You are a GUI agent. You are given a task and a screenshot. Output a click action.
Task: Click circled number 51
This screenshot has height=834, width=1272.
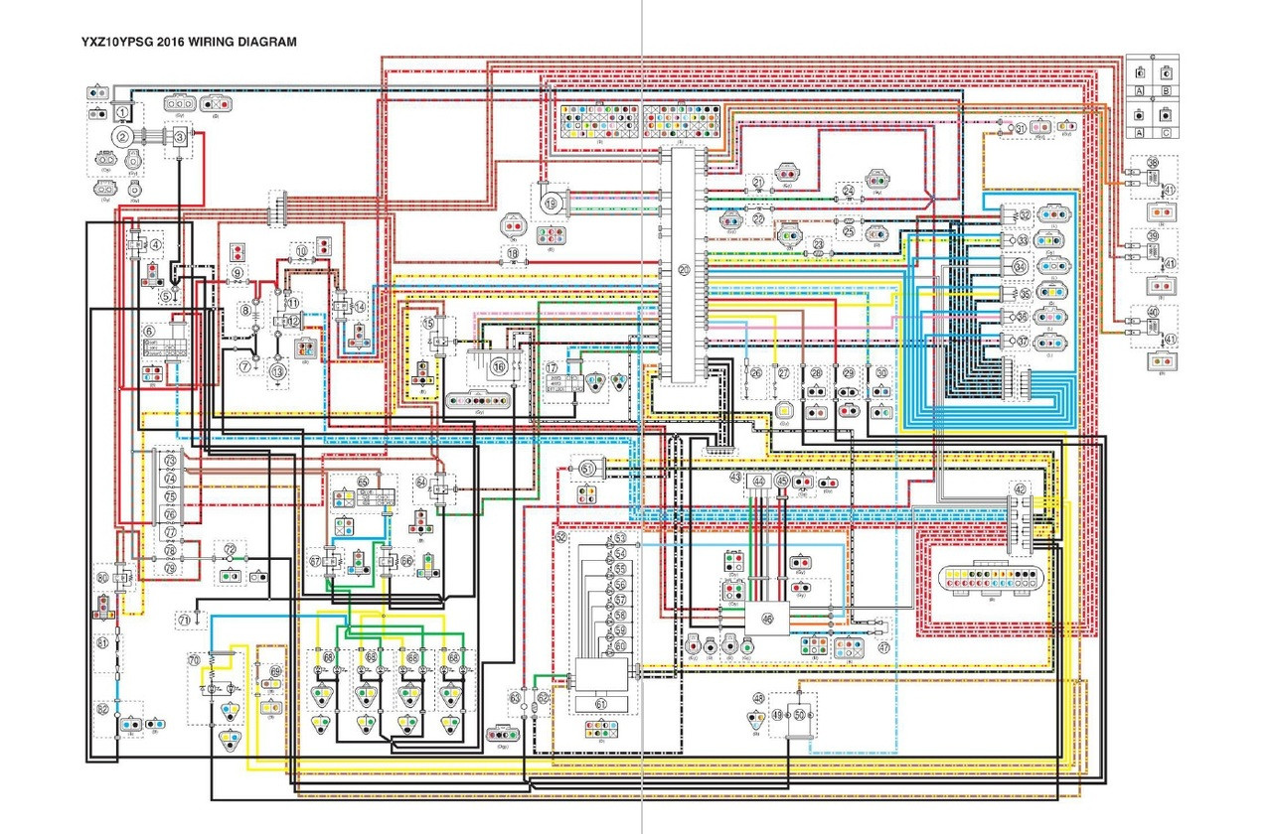(586, 468)
